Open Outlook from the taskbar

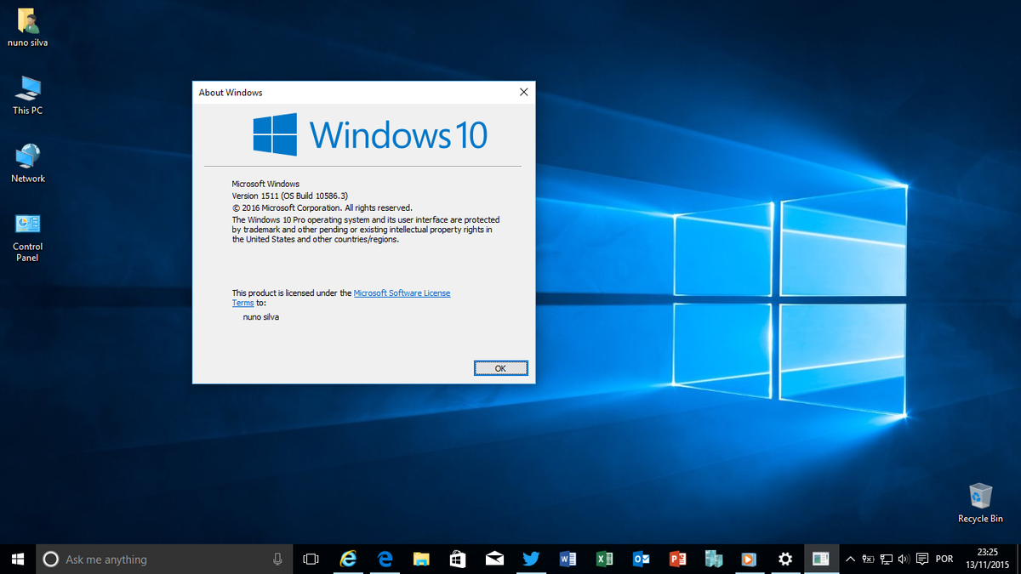click(x=641, y=559)
